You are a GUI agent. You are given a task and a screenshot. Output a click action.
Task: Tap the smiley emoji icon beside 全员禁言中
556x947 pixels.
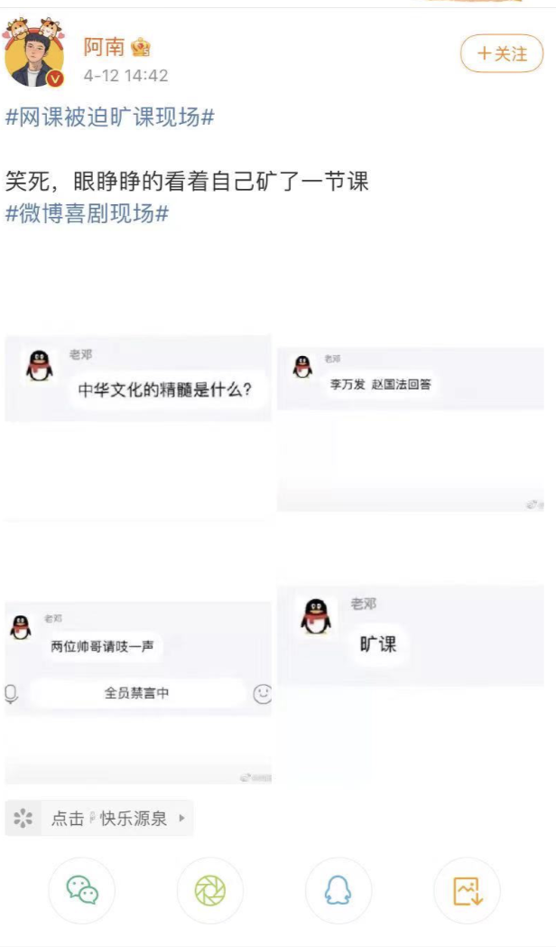coord(262,694)
